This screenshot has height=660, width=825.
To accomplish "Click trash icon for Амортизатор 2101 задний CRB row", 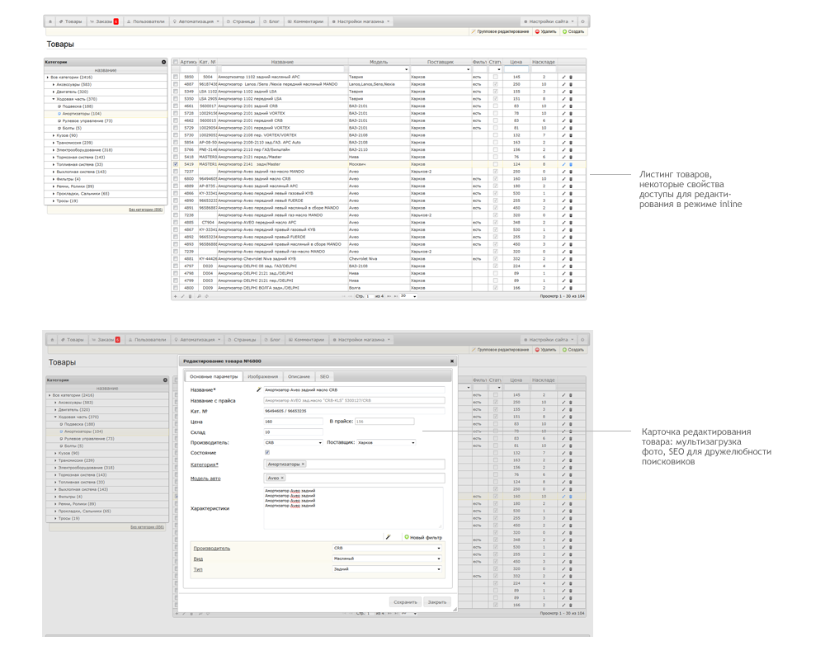I will pos(570,106).
